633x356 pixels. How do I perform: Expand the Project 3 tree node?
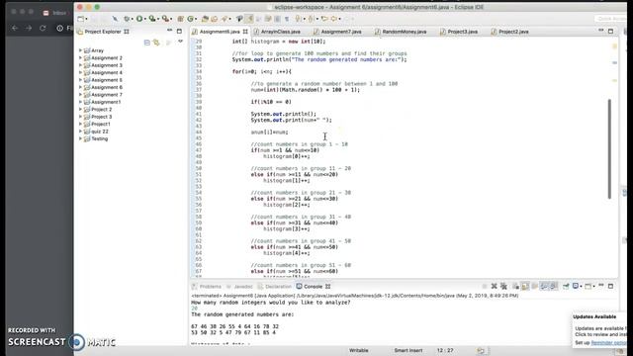(80, 117)
